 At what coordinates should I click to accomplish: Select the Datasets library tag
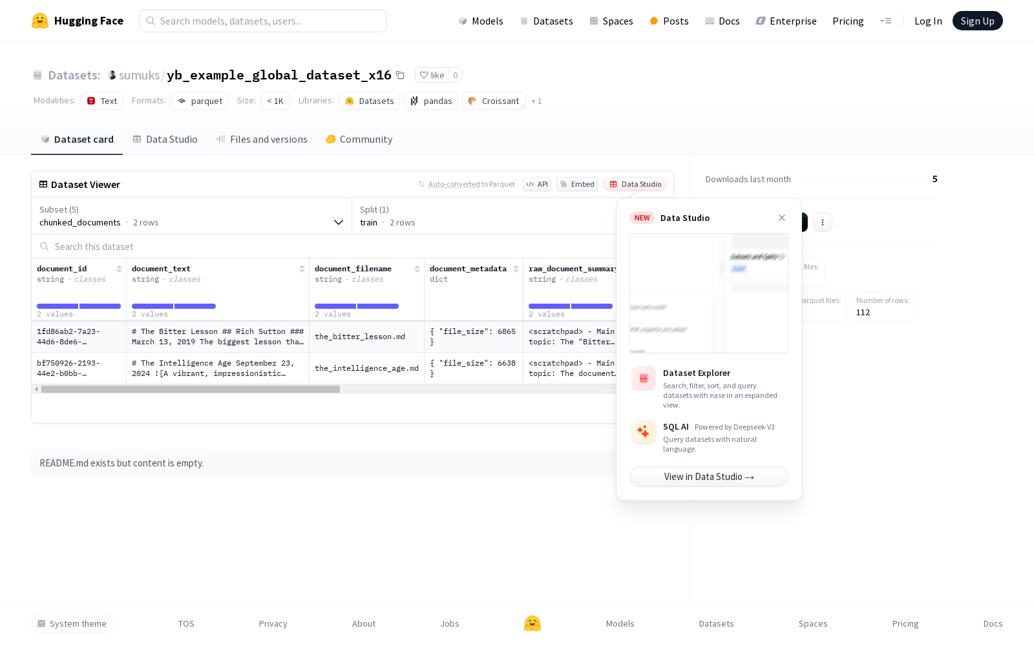point(370,101)
